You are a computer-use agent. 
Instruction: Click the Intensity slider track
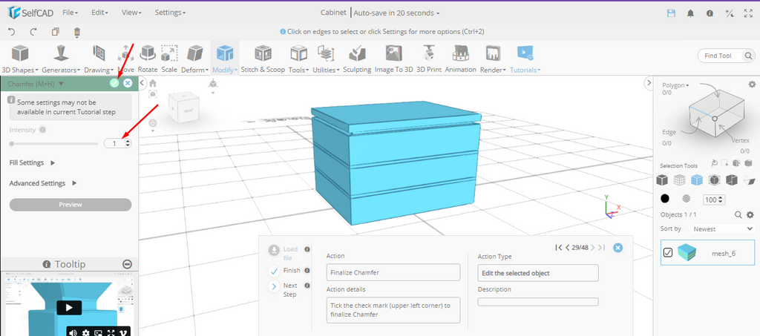tap(53, 143)
